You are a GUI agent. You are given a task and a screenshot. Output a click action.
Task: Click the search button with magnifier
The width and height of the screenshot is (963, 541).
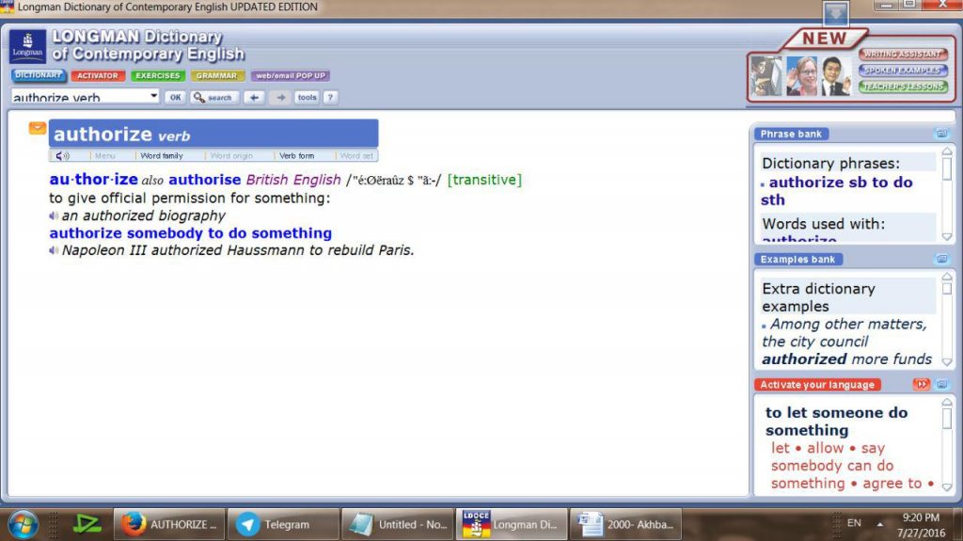[213, 97]
